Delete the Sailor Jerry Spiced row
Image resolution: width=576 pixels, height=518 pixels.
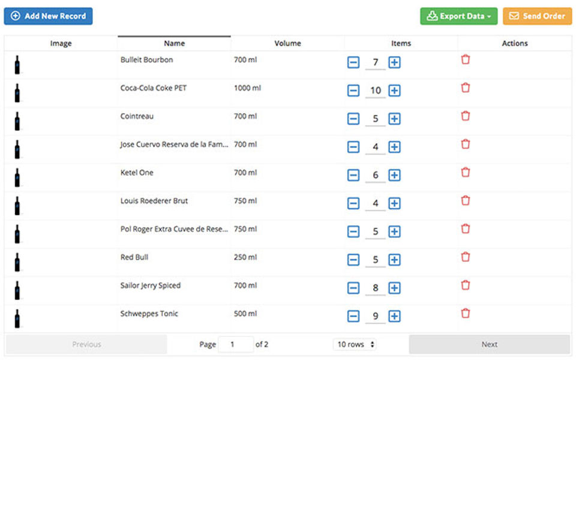466,285
